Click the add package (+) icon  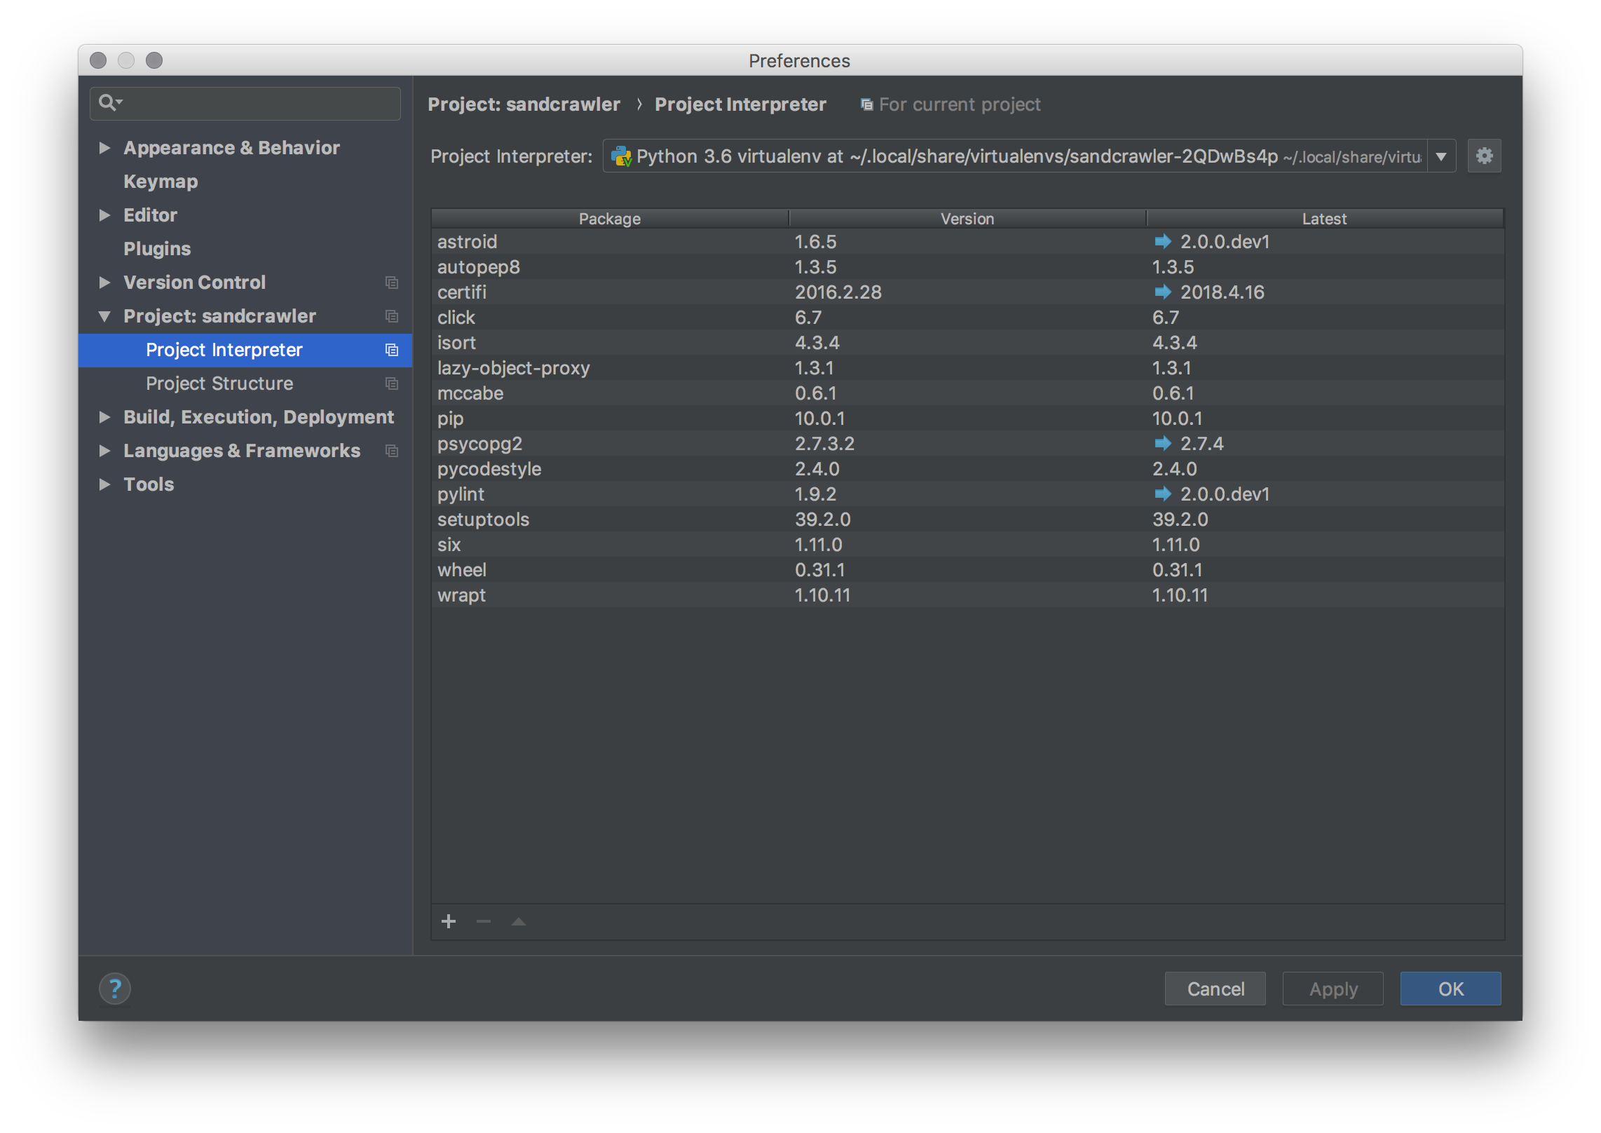(x=449, y=921)
